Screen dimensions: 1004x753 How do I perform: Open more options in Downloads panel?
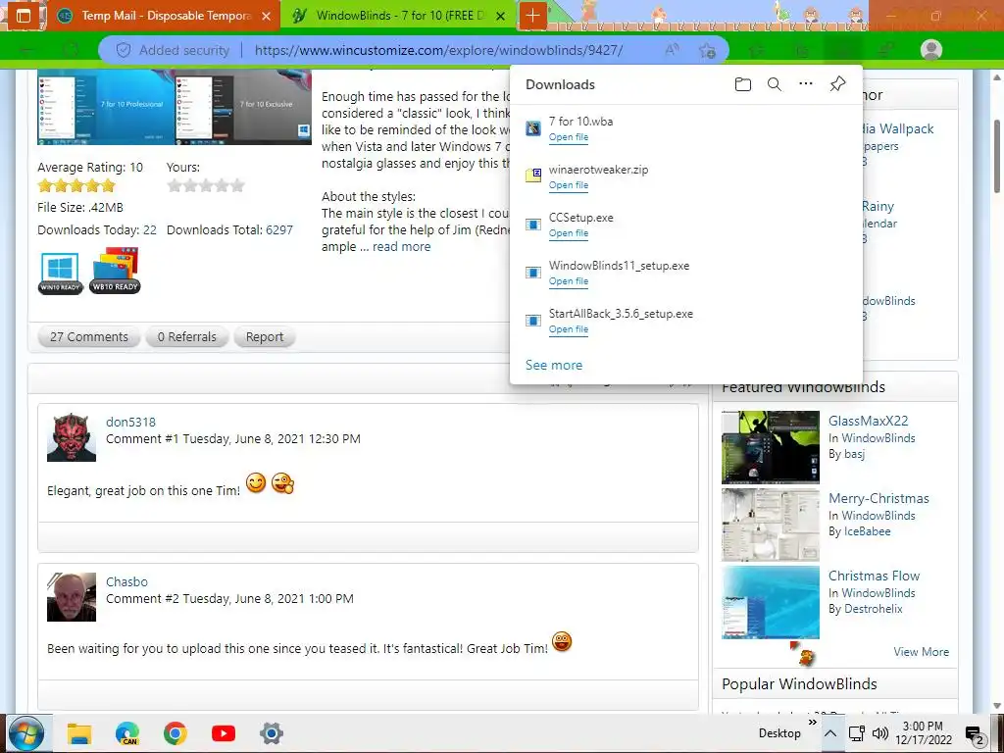coord(806,84)
